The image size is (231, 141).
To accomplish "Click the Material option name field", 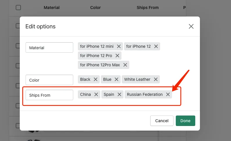I will point(49,47).
